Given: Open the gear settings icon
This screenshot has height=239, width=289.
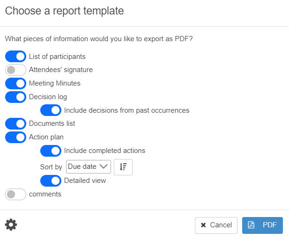Looking at the screenshot, I should (x=11, y=225).
